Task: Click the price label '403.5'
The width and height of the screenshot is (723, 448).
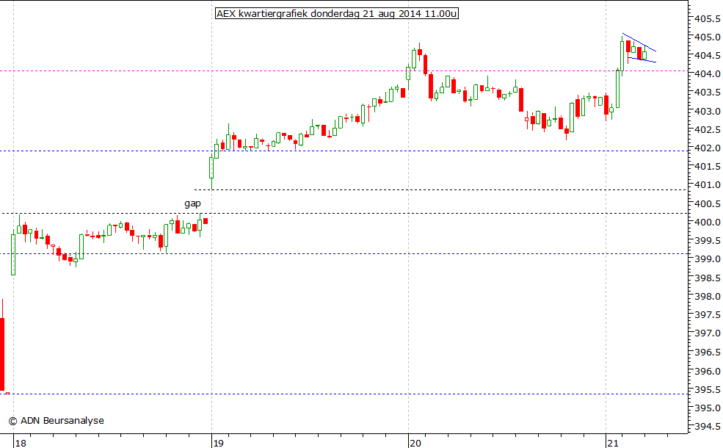Action: point(708,93)
